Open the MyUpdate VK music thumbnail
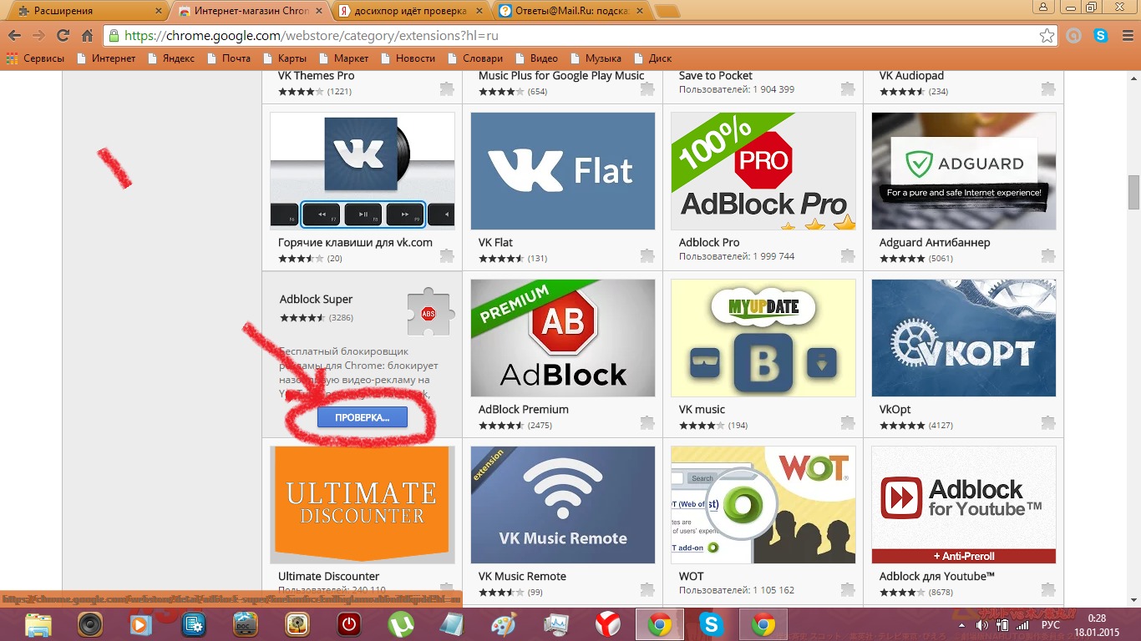The width and height of the screenshot is (1141, 641). tap(763, 338)
